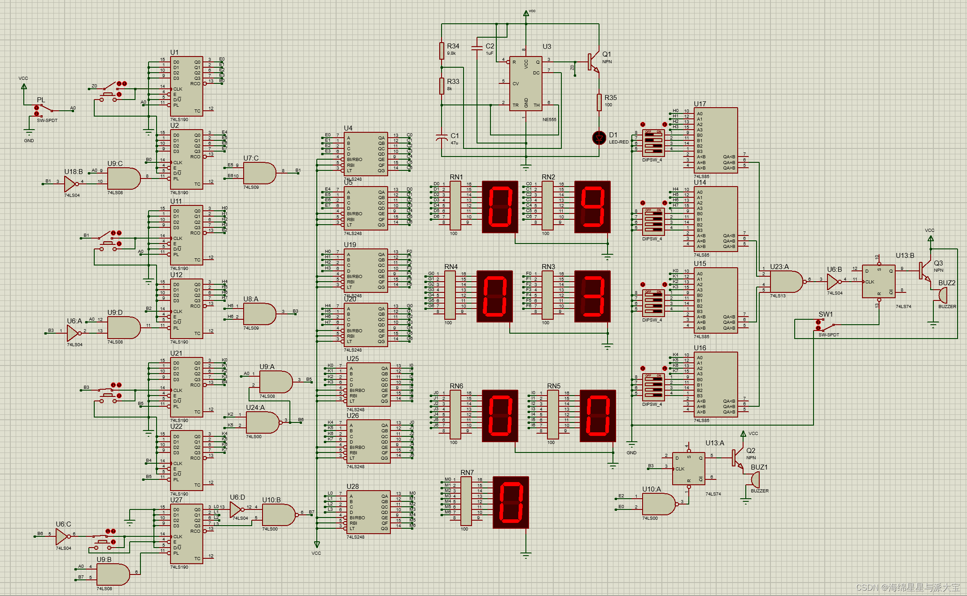The width and height of the screenshot is (967, 596).
Task: Select the U13:A 74LS74 flip-flop
Action: coord(688,468)
